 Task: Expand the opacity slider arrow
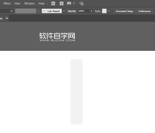91,11
